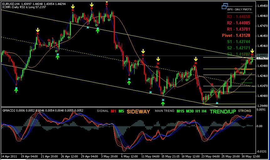Click the '25 May 20:00' time label
Image resolution: width=270 pixels, height=160 pixels.
[x=231, y=156]
